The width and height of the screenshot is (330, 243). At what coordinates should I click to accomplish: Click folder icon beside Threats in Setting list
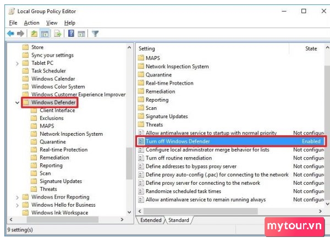click(141, 125)
